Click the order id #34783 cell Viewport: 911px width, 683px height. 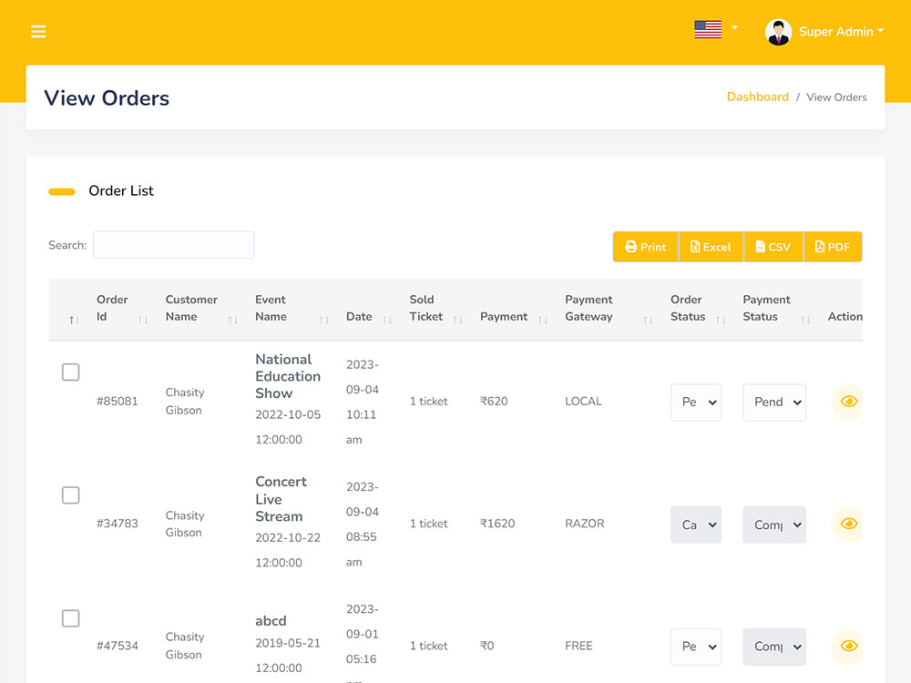pyautogui.click(x=118, y=524)
